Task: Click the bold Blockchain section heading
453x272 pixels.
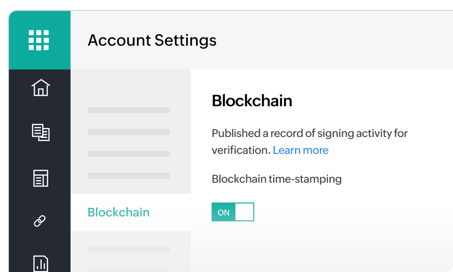Action: tap(252, 101)
